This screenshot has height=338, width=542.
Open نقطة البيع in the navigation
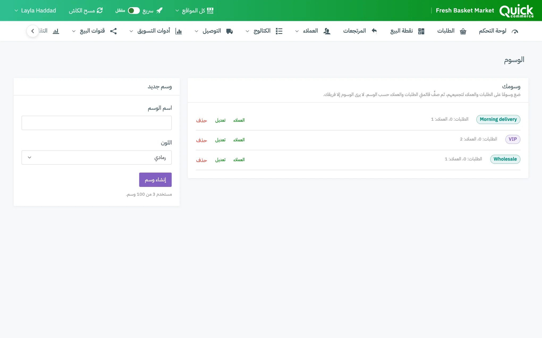407,31
